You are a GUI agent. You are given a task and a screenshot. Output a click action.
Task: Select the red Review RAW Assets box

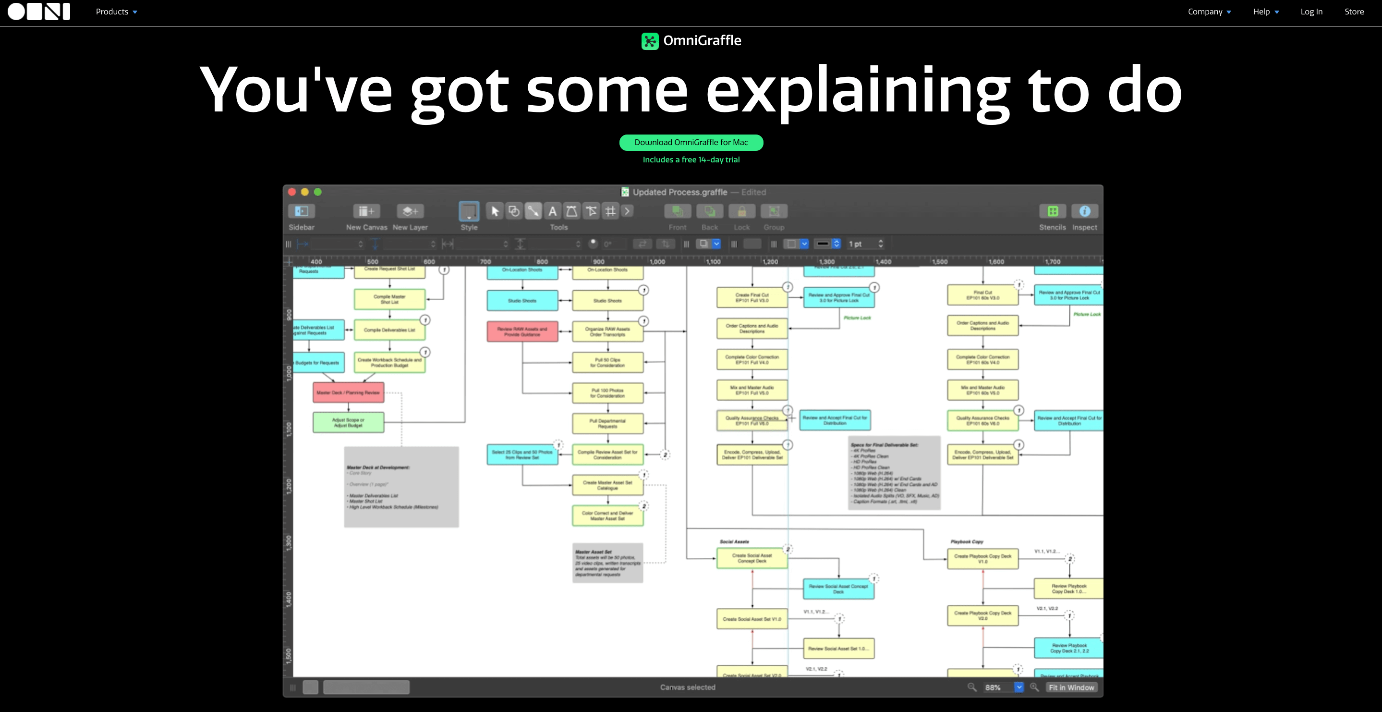point(522,332)
